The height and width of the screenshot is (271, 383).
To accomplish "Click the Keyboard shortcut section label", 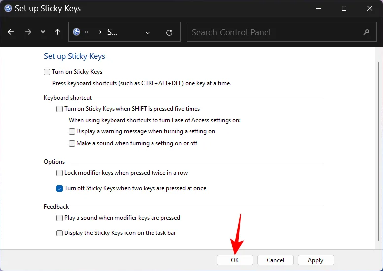I will point(68,98).
